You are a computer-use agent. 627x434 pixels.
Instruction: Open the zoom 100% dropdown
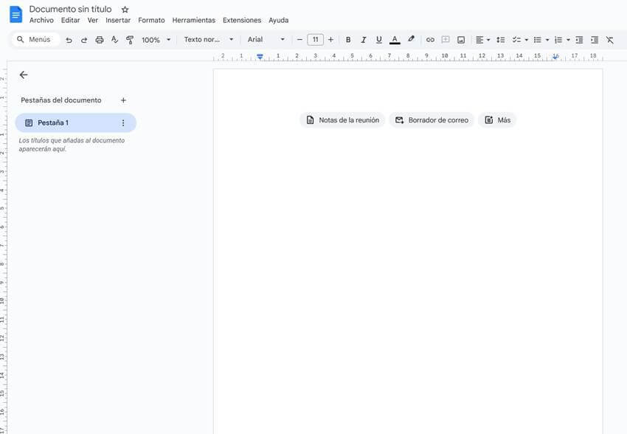point(156,40)
